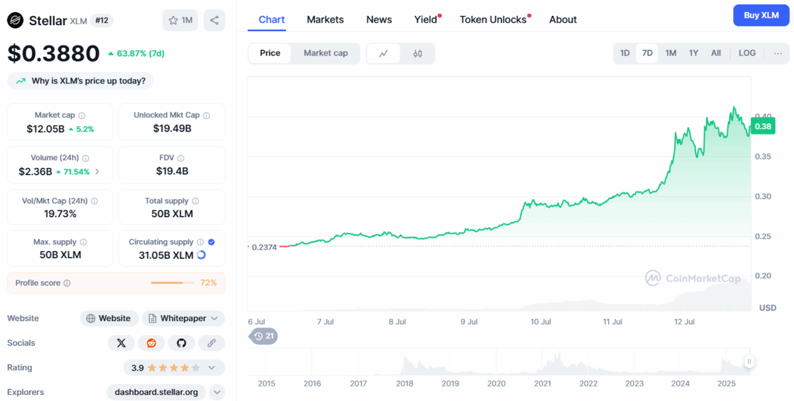Click the #12 rank badge
Screen dimensions: 794x401
pos(102,21)
